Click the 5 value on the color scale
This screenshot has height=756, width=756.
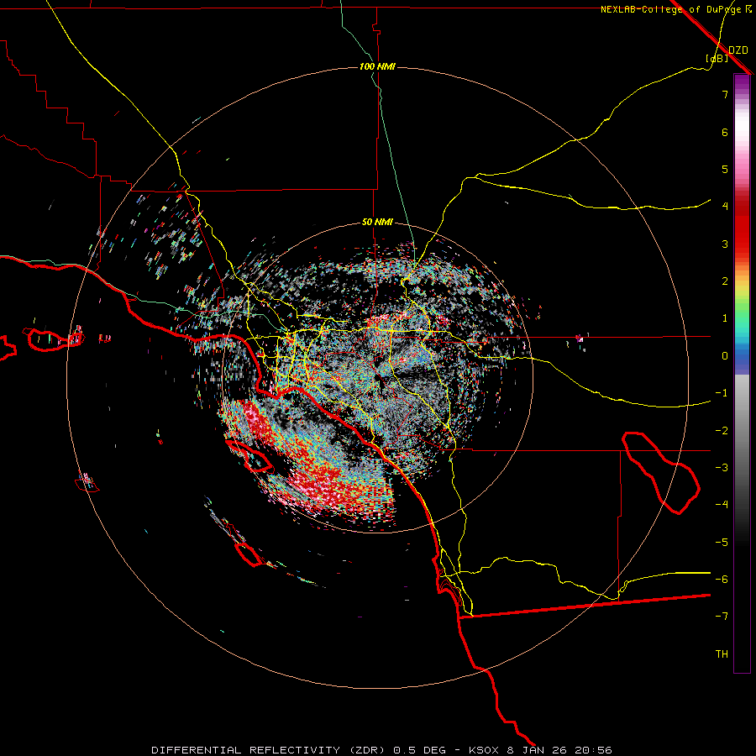[725, 169]
